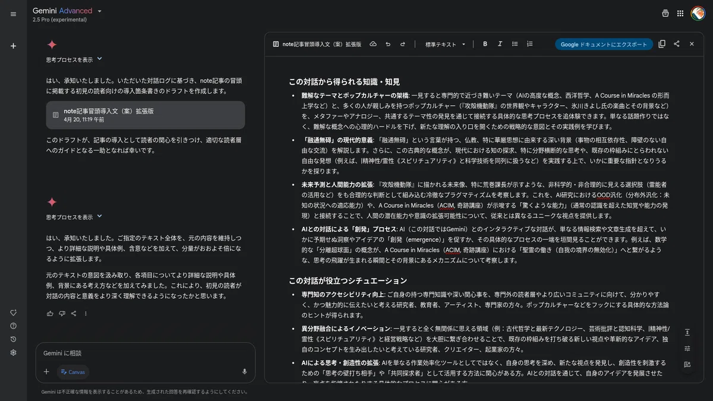Add attachment via plus in prompt box
713x401 pixels.
point(46,372)
